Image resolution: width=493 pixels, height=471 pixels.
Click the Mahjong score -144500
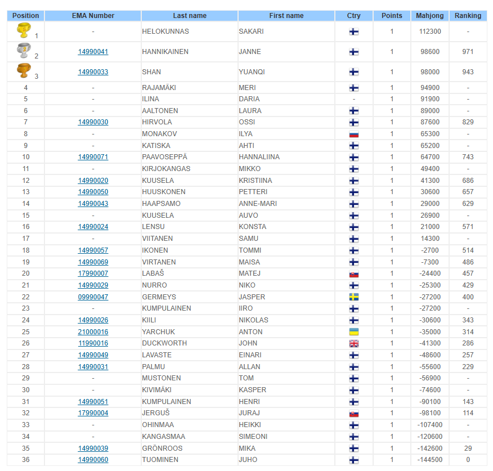(x=430, y=460)
